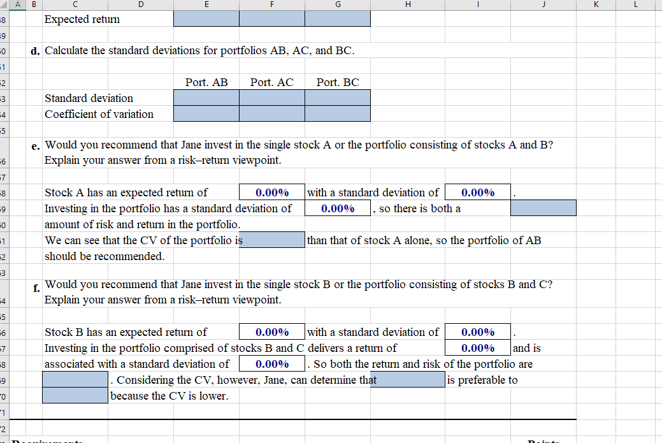The height and width of the screenshot is (443, 662).
Task: Select row header 50
Action: pos(6,50)
